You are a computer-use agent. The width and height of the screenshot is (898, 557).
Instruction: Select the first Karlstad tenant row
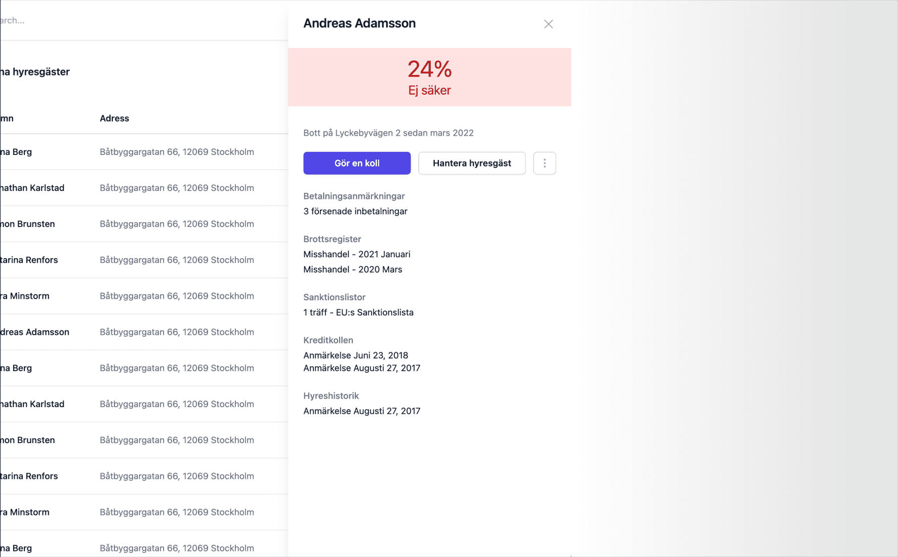coord(144,187)
